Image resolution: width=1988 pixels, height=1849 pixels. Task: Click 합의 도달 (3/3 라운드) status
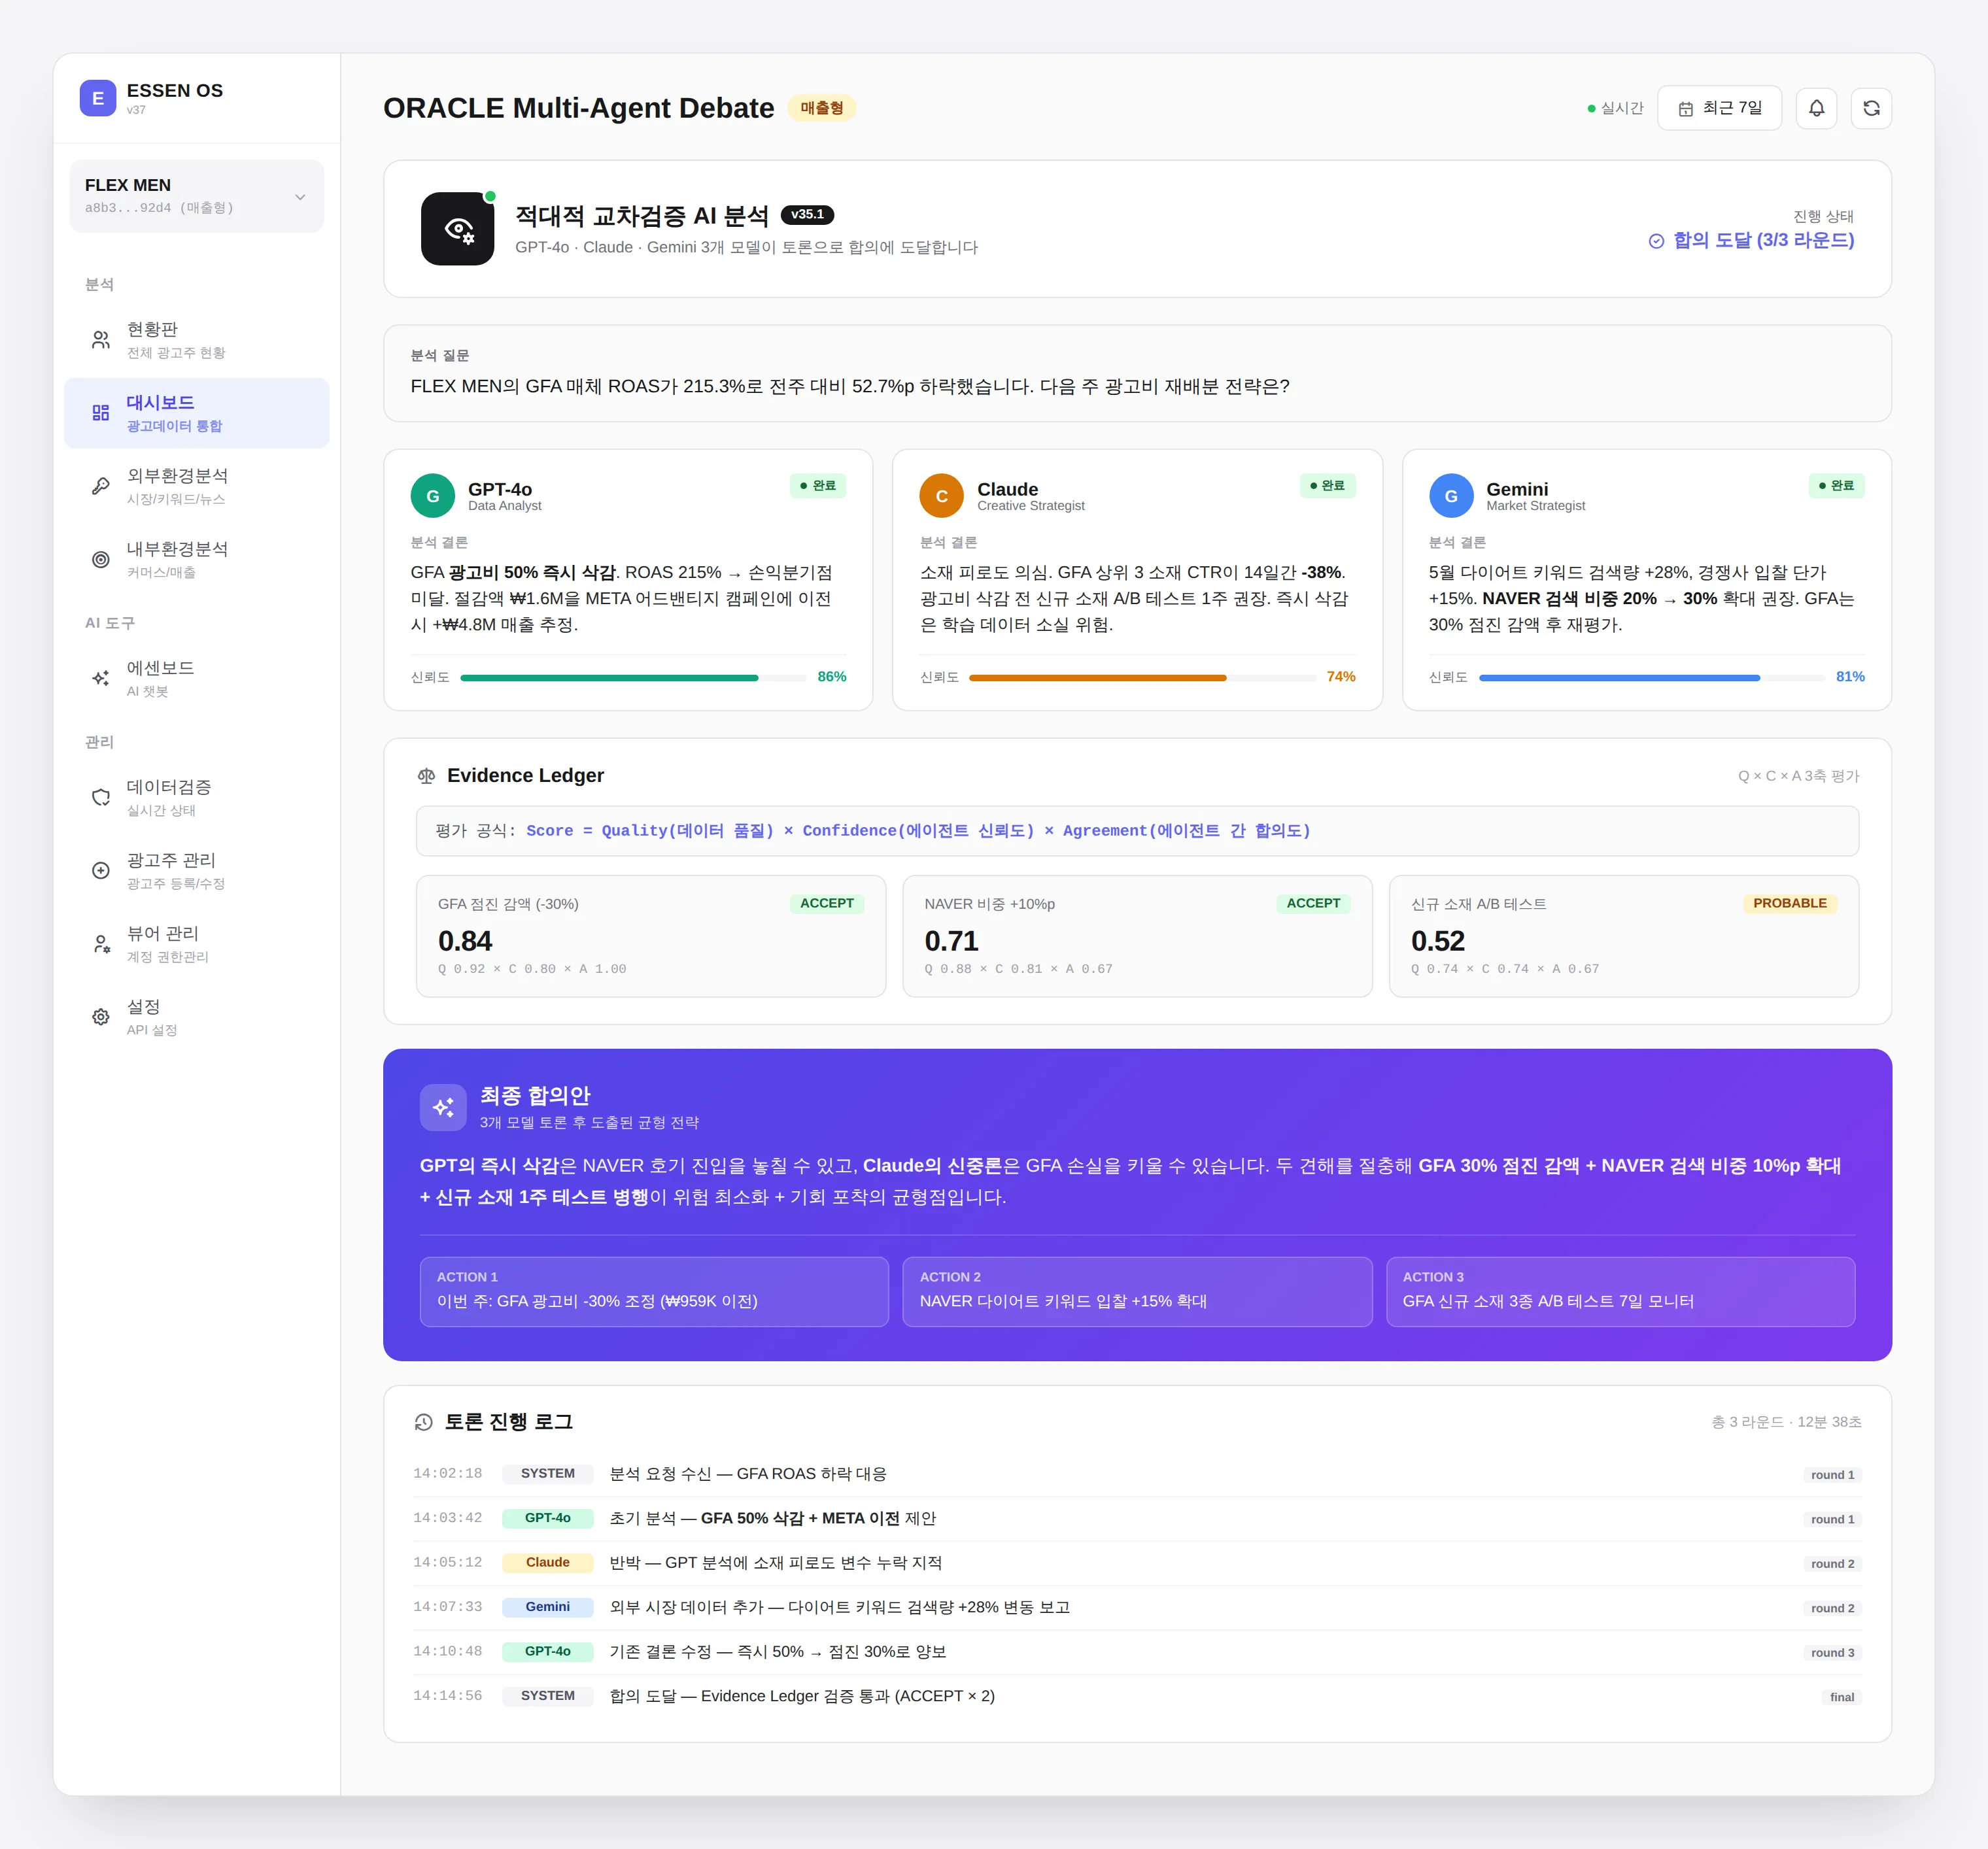[1751, 240]
